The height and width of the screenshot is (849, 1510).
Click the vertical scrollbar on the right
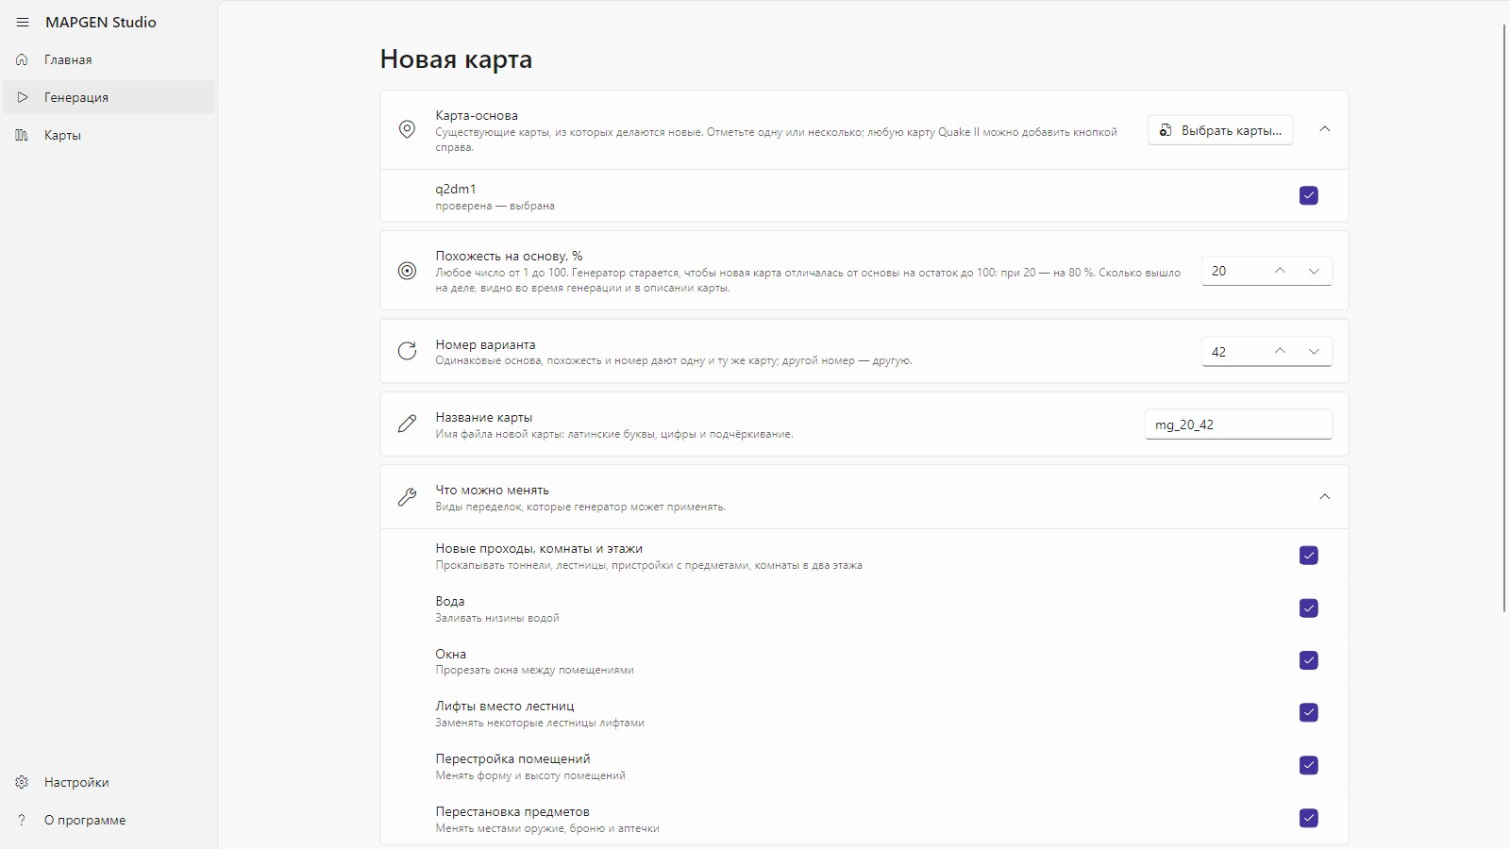(1504, 318)
